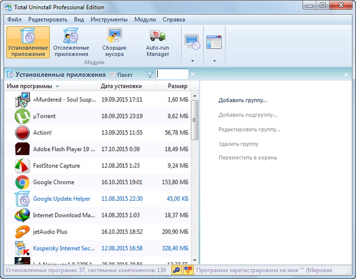Sort the list by Размер column
Screen dimensions: 356x279
click(x=177, y=86)
